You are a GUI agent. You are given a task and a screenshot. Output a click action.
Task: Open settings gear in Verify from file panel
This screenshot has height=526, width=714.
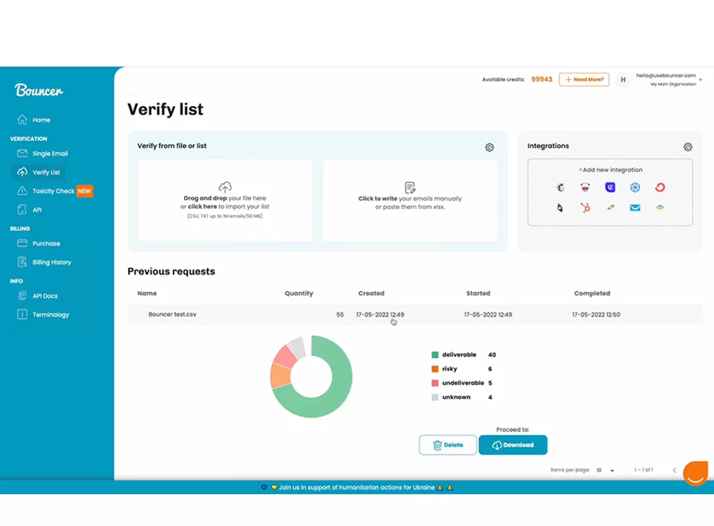tap(489, 147)
